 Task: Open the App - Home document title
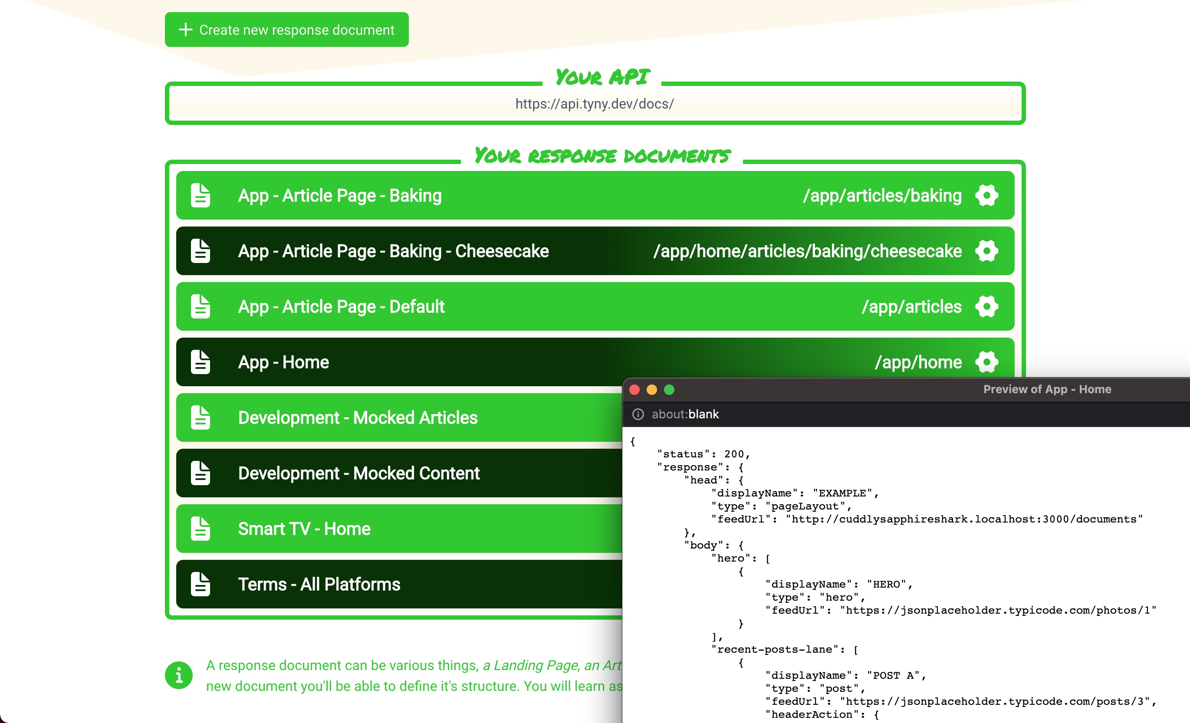[283, 362]
